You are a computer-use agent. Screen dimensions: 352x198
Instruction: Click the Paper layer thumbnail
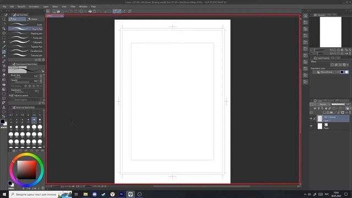coord(320,126)
